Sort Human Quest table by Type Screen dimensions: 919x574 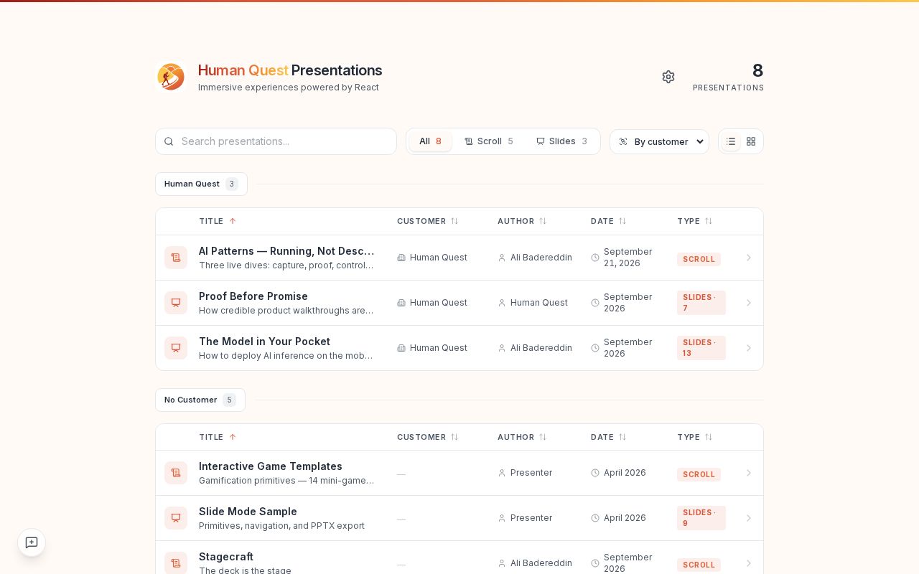coord(694,221)
